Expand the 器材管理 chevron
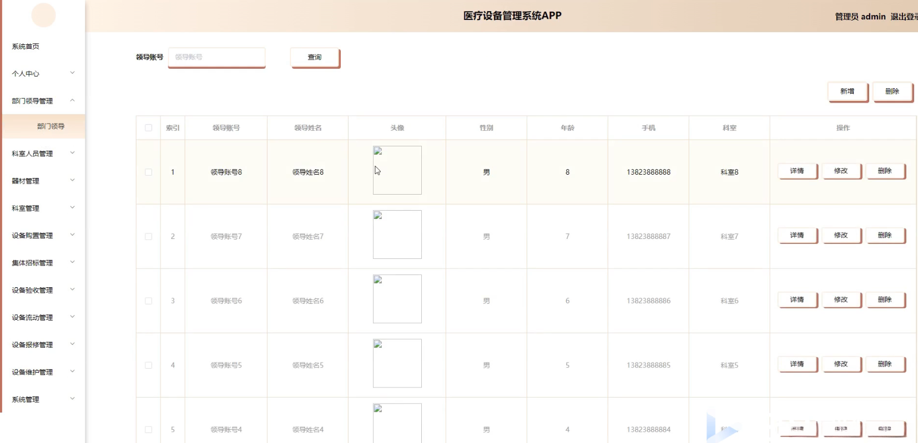 point(72,180)
